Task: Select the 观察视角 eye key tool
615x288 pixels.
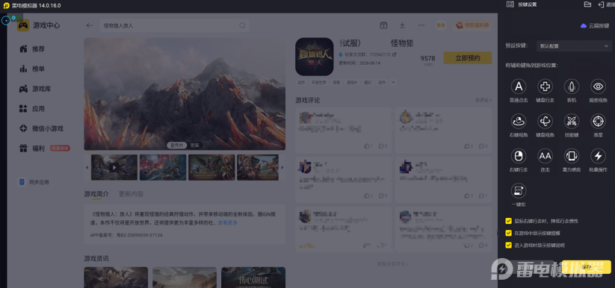Action: tap(598, 87)
